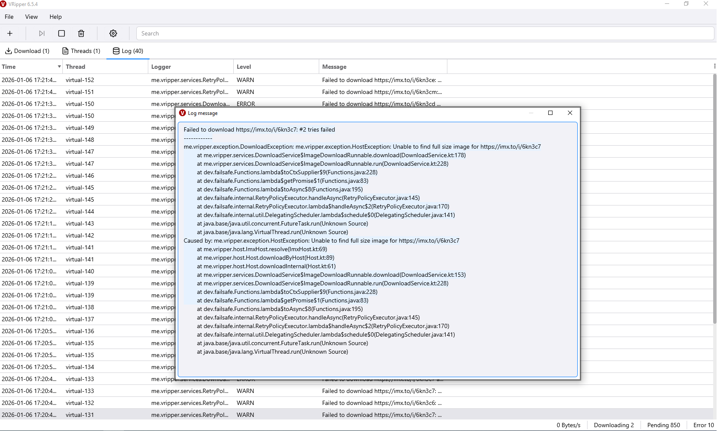The width and height of the screenshot is (723, 431).
Task: Click the 6kn3ce failed download message
Action: tap(382, 80)
